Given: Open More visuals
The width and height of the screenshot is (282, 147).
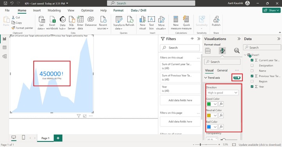Looking at the screenshot, I should click(161, 23).
